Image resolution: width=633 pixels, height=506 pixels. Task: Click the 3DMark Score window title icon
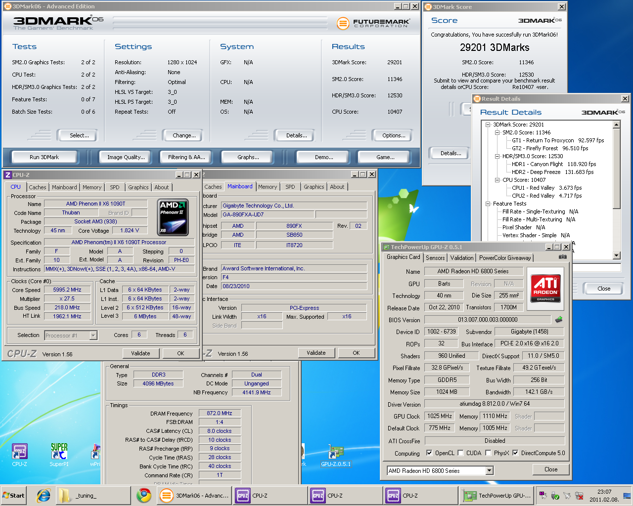(428, 7)
